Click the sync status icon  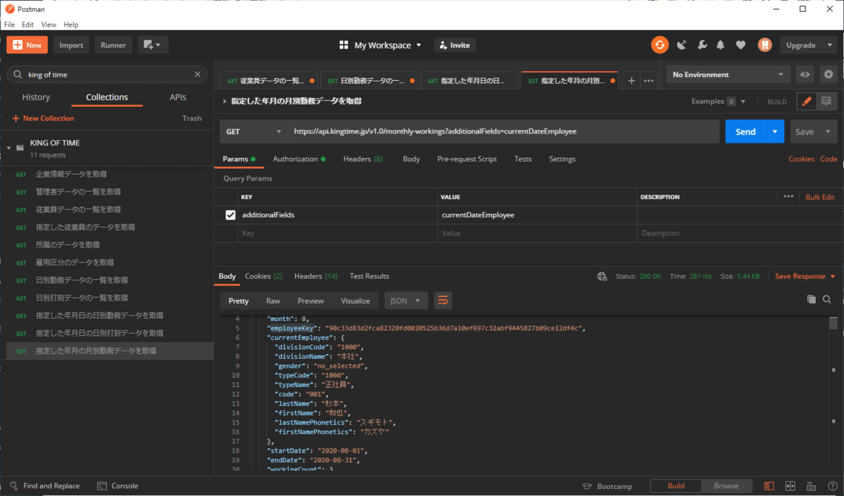coord(659,45)
